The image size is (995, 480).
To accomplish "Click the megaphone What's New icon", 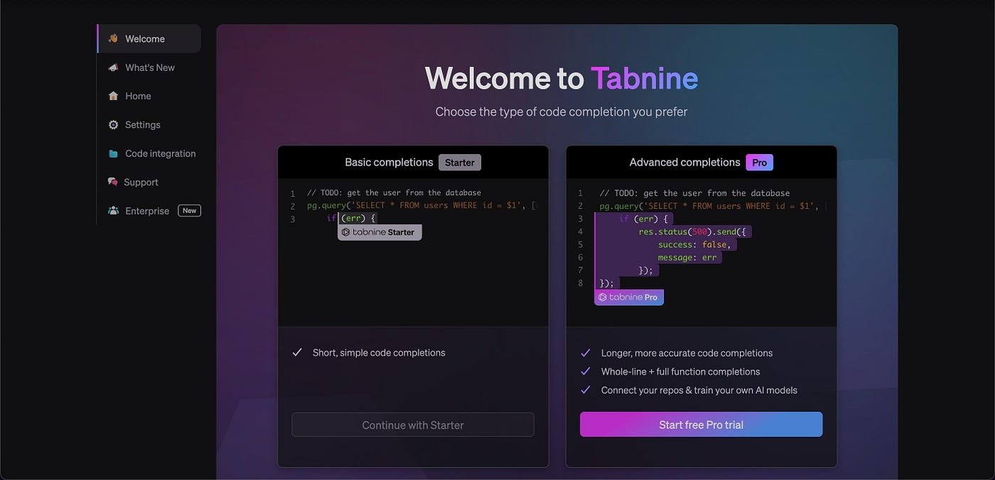I will [x=113, y=67].
